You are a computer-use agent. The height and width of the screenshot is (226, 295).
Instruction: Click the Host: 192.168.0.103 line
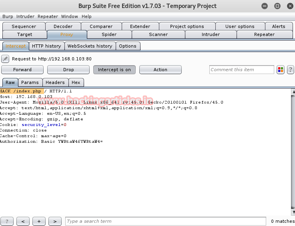(x=26, y=97)
